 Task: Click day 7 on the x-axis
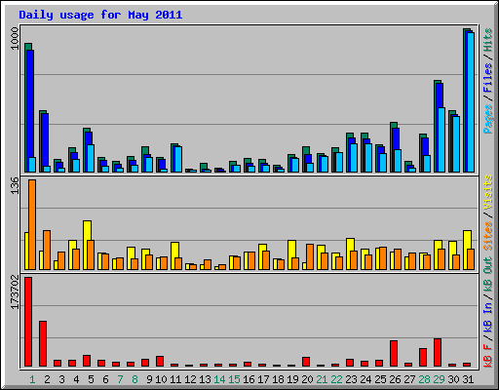[x=120, y=379]
